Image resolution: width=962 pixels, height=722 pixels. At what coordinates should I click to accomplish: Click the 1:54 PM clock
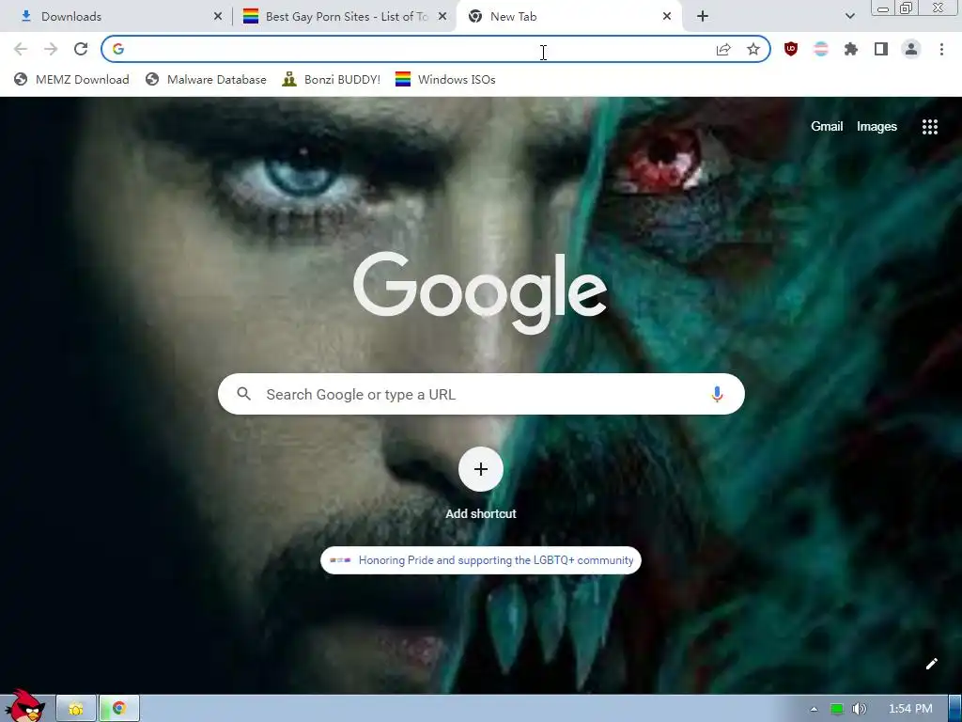pos(910,709)
